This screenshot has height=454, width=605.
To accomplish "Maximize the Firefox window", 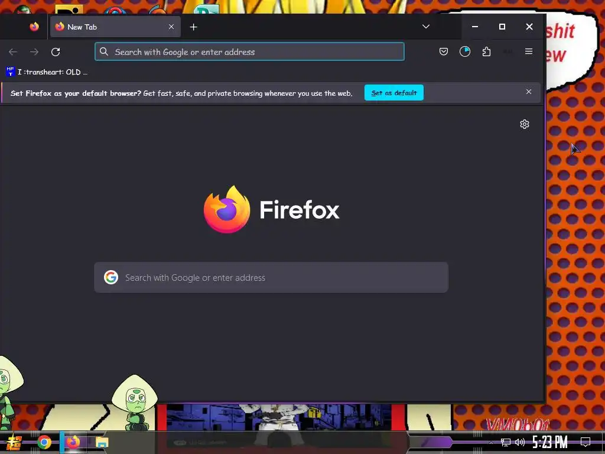I will 502,27.
